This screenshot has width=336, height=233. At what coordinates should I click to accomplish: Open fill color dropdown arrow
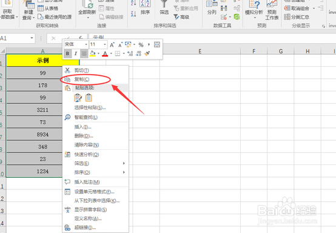pos(98,53)
